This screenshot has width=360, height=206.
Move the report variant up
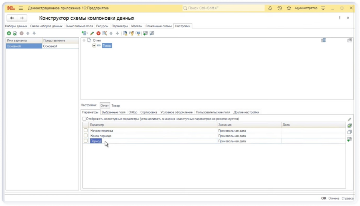point(28,33)
